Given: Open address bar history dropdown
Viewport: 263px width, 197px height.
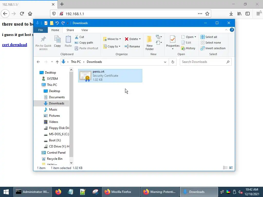Looking at the screenshot, I should click(x=165, y=62).
